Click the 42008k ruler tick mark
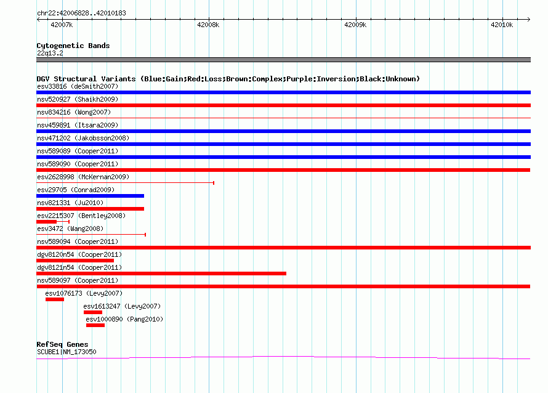548x393 pixels. [209, 19]
